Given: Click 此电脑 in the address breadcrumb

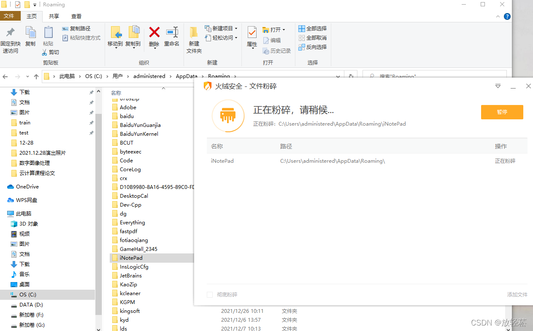Looking at the screenshot, I should [67, 76].
